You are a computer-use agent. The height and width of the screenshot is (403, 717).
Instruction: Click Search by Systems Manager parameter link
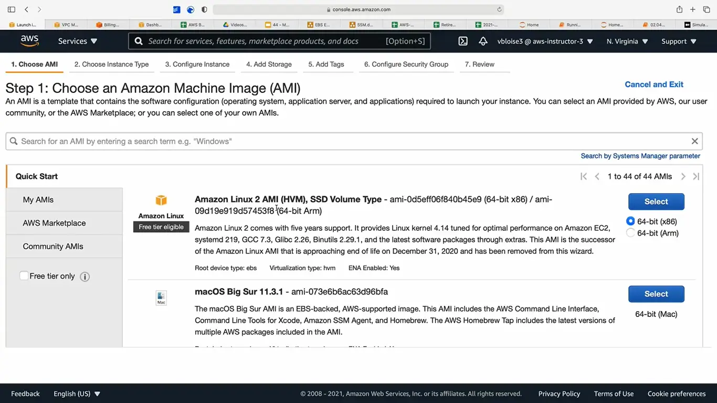click(640, 156)
